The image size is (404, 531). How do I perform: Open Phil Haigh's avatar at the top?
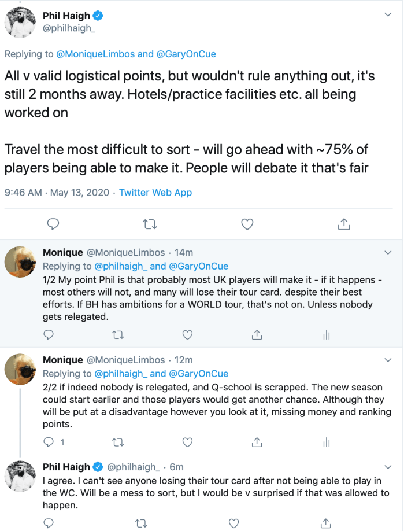(21, 23)
